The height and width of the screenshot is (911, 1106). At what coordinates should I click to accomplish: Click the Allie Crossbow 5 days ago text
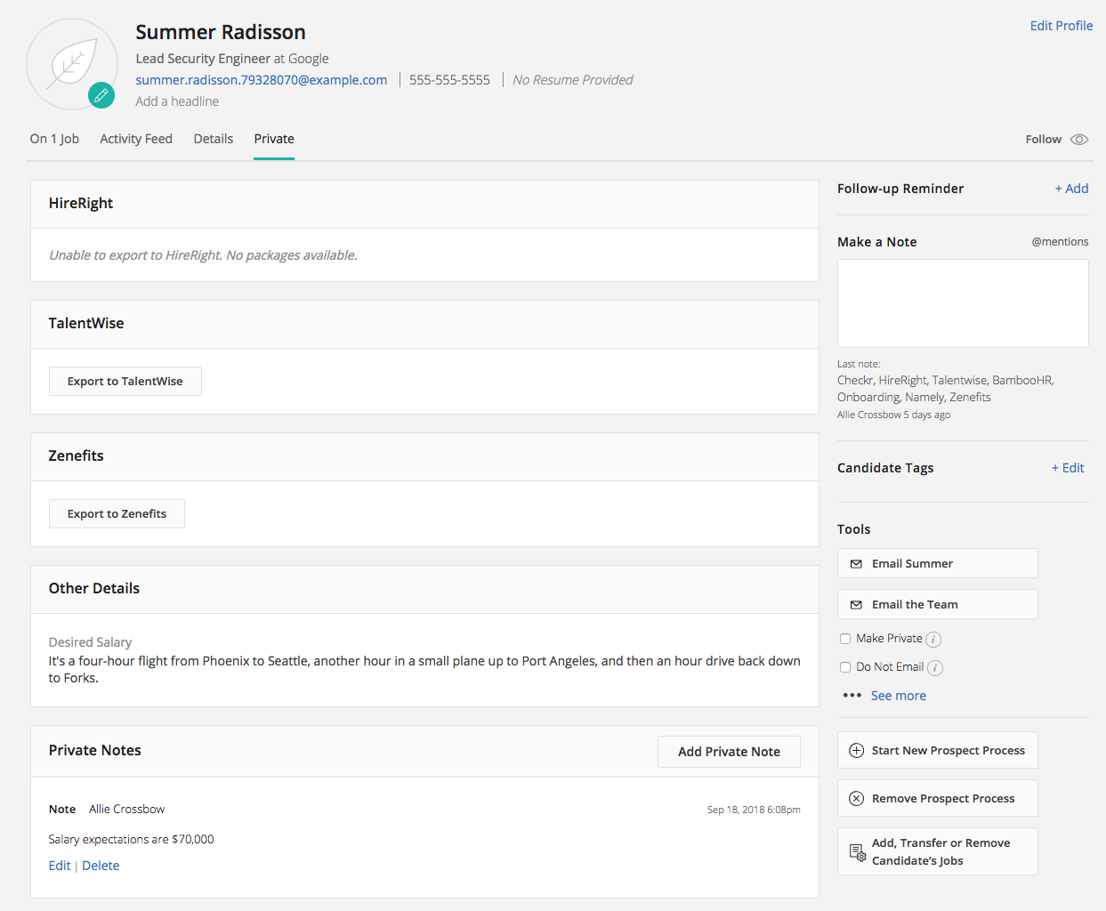(893, 415)
